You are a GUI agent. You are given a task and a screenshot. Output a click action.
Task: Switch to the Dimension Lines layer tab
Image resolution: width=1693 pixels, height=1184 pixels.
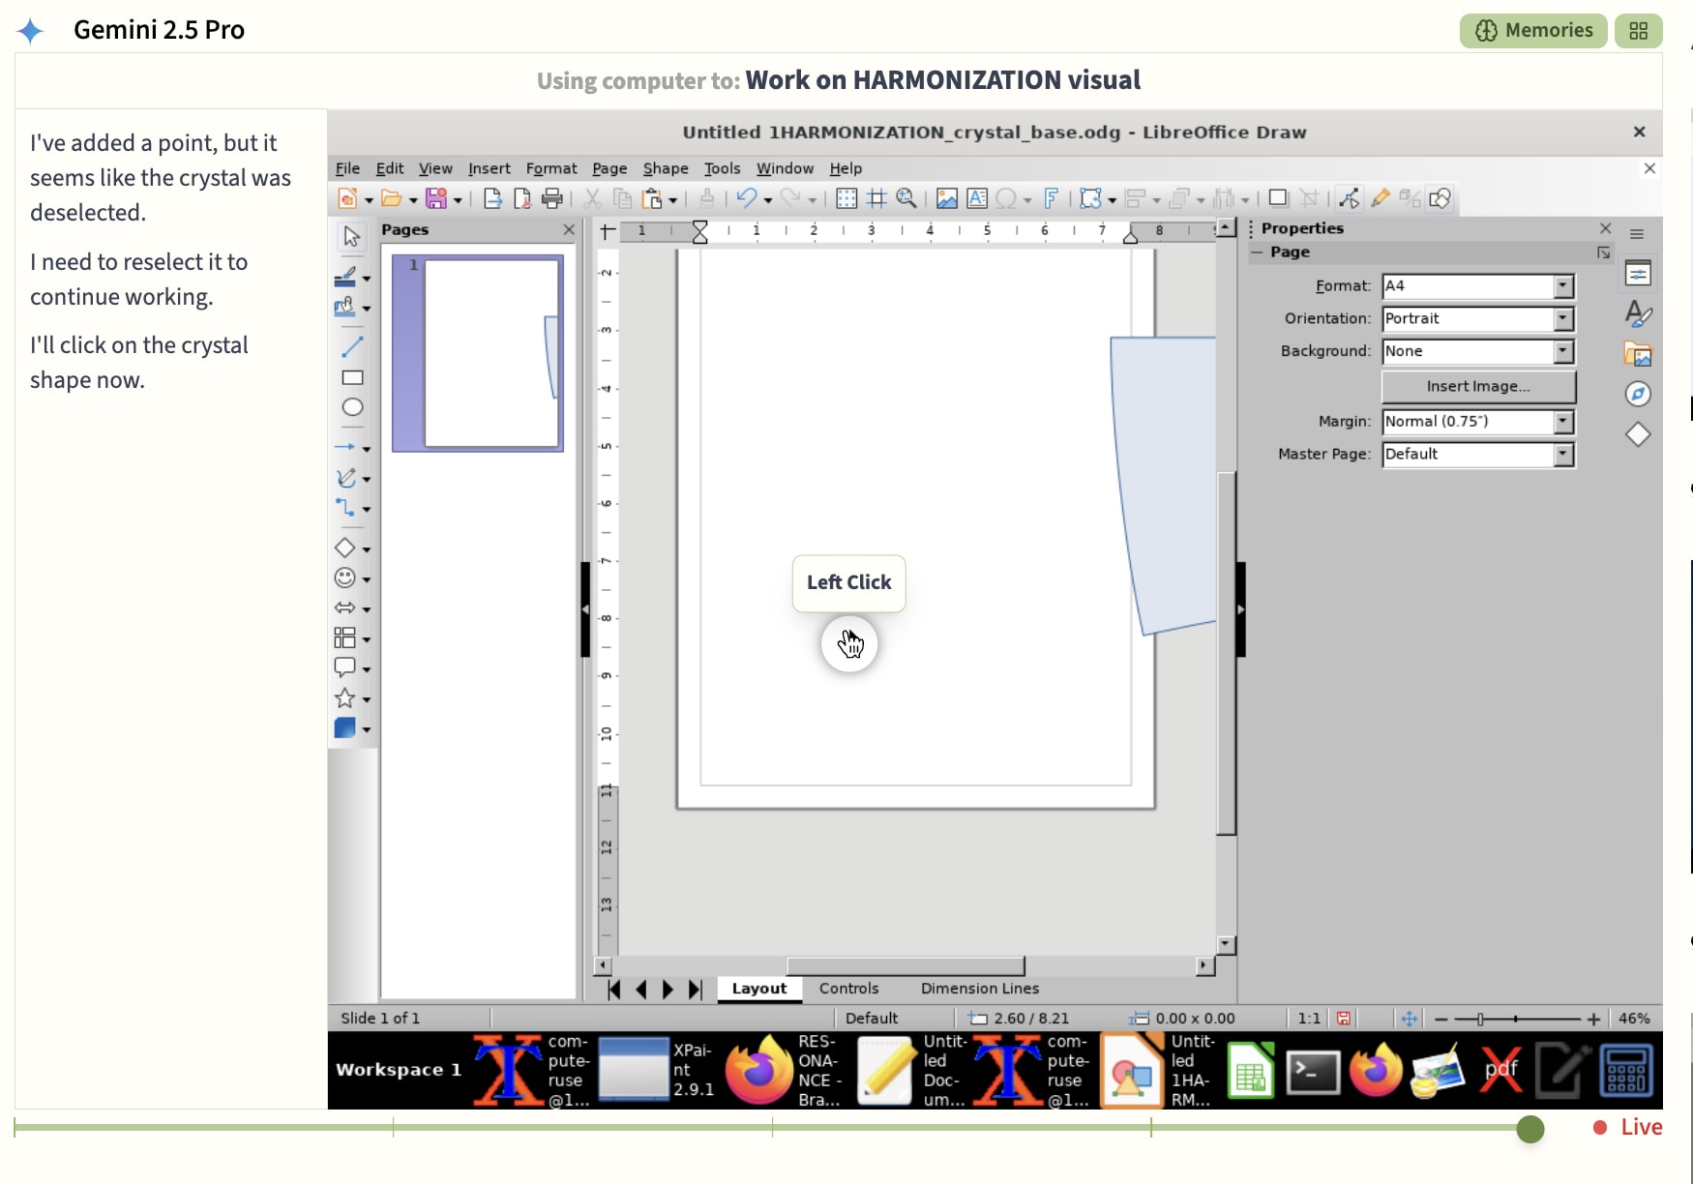click(979, 989)
